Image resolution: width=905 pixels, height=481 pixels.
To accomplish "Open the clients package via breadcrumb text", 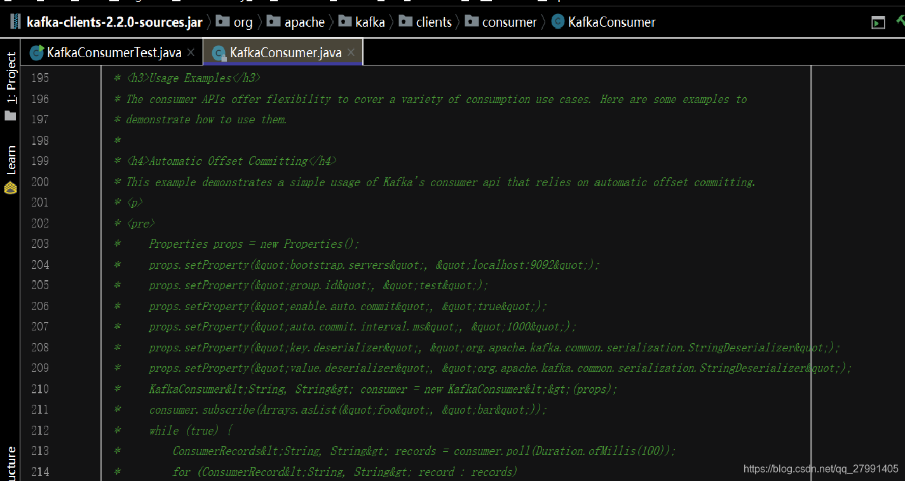I will tap(433, 22).
